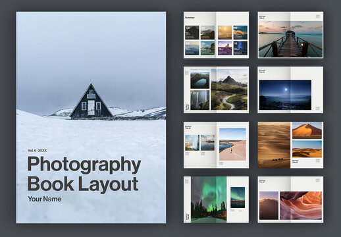Select the small lake sunset reflection photo

[208, 143]
